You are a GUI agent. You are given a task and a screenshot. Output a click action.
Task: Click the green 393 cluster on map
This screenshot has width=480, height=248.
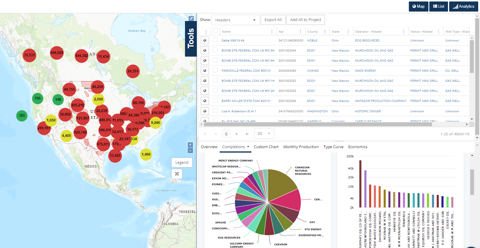tap(22, 116)
